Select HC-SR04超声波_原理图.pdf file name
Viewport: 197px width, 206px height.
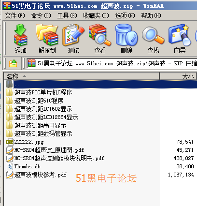(x=49, y=150)
